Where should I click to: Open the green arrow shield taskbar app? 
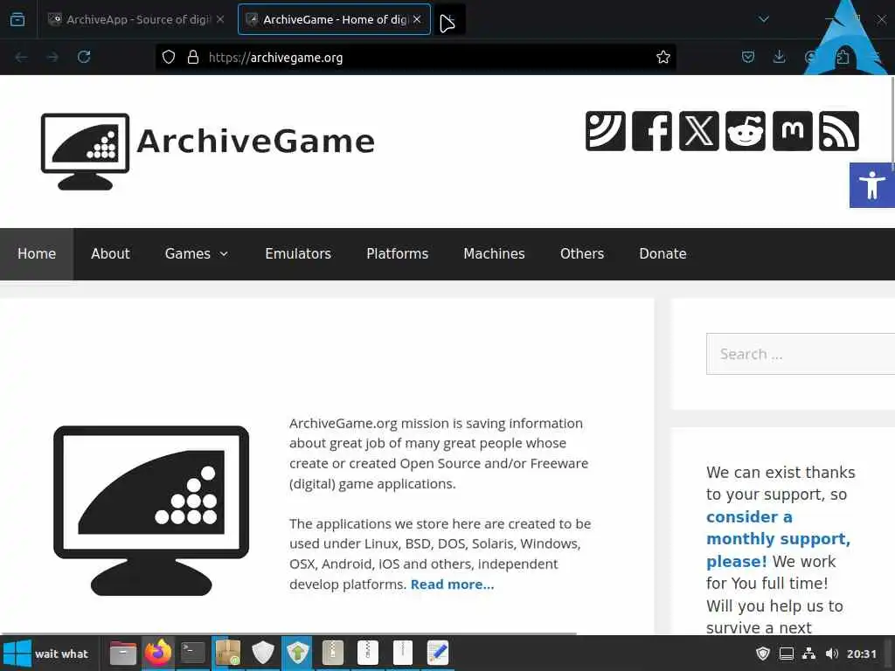tap(298, 654)
